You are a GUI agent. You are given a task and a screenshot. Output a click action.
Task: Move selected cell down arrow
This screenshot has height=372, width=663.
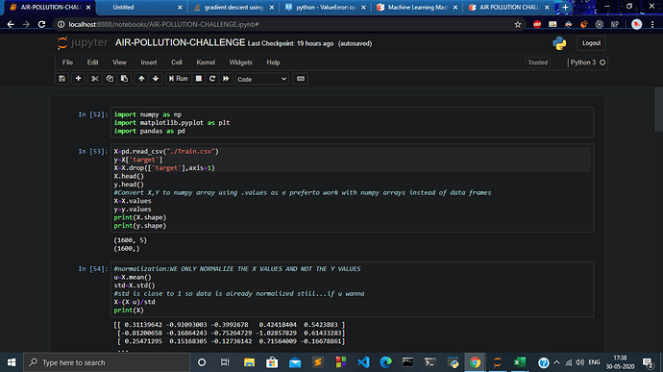pos(156,79)
